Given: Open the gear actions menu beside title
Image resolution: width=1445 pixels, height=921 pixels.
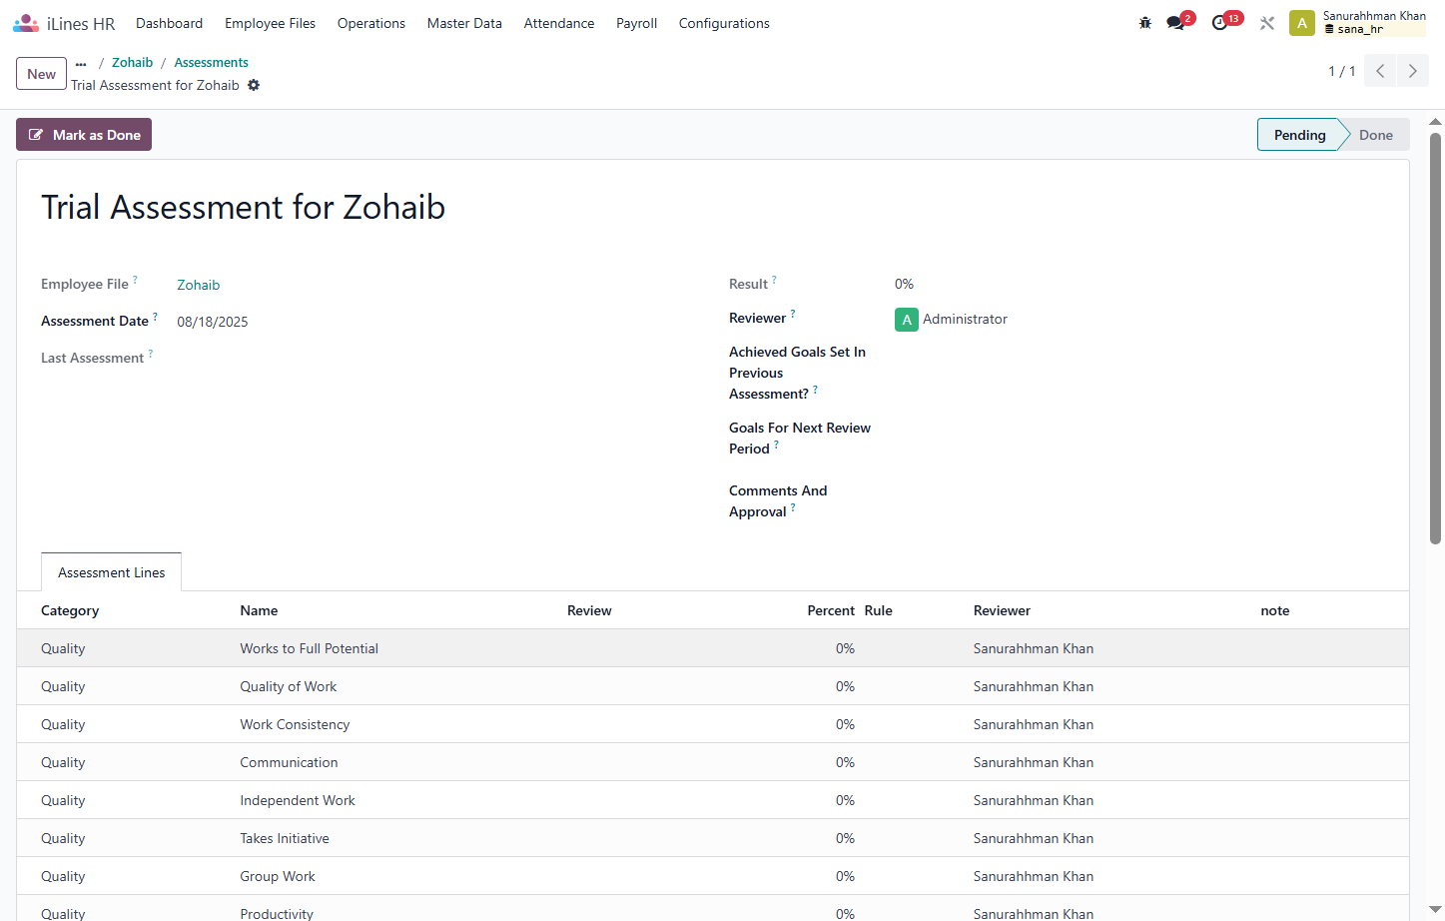Looking at the screenshot, I should [x=254, y=85].
